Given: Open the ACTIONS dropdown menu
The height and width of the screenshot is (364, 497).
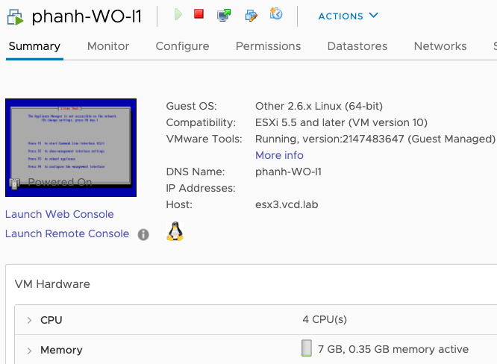Looking at the screenshot, I should point(348,16).
